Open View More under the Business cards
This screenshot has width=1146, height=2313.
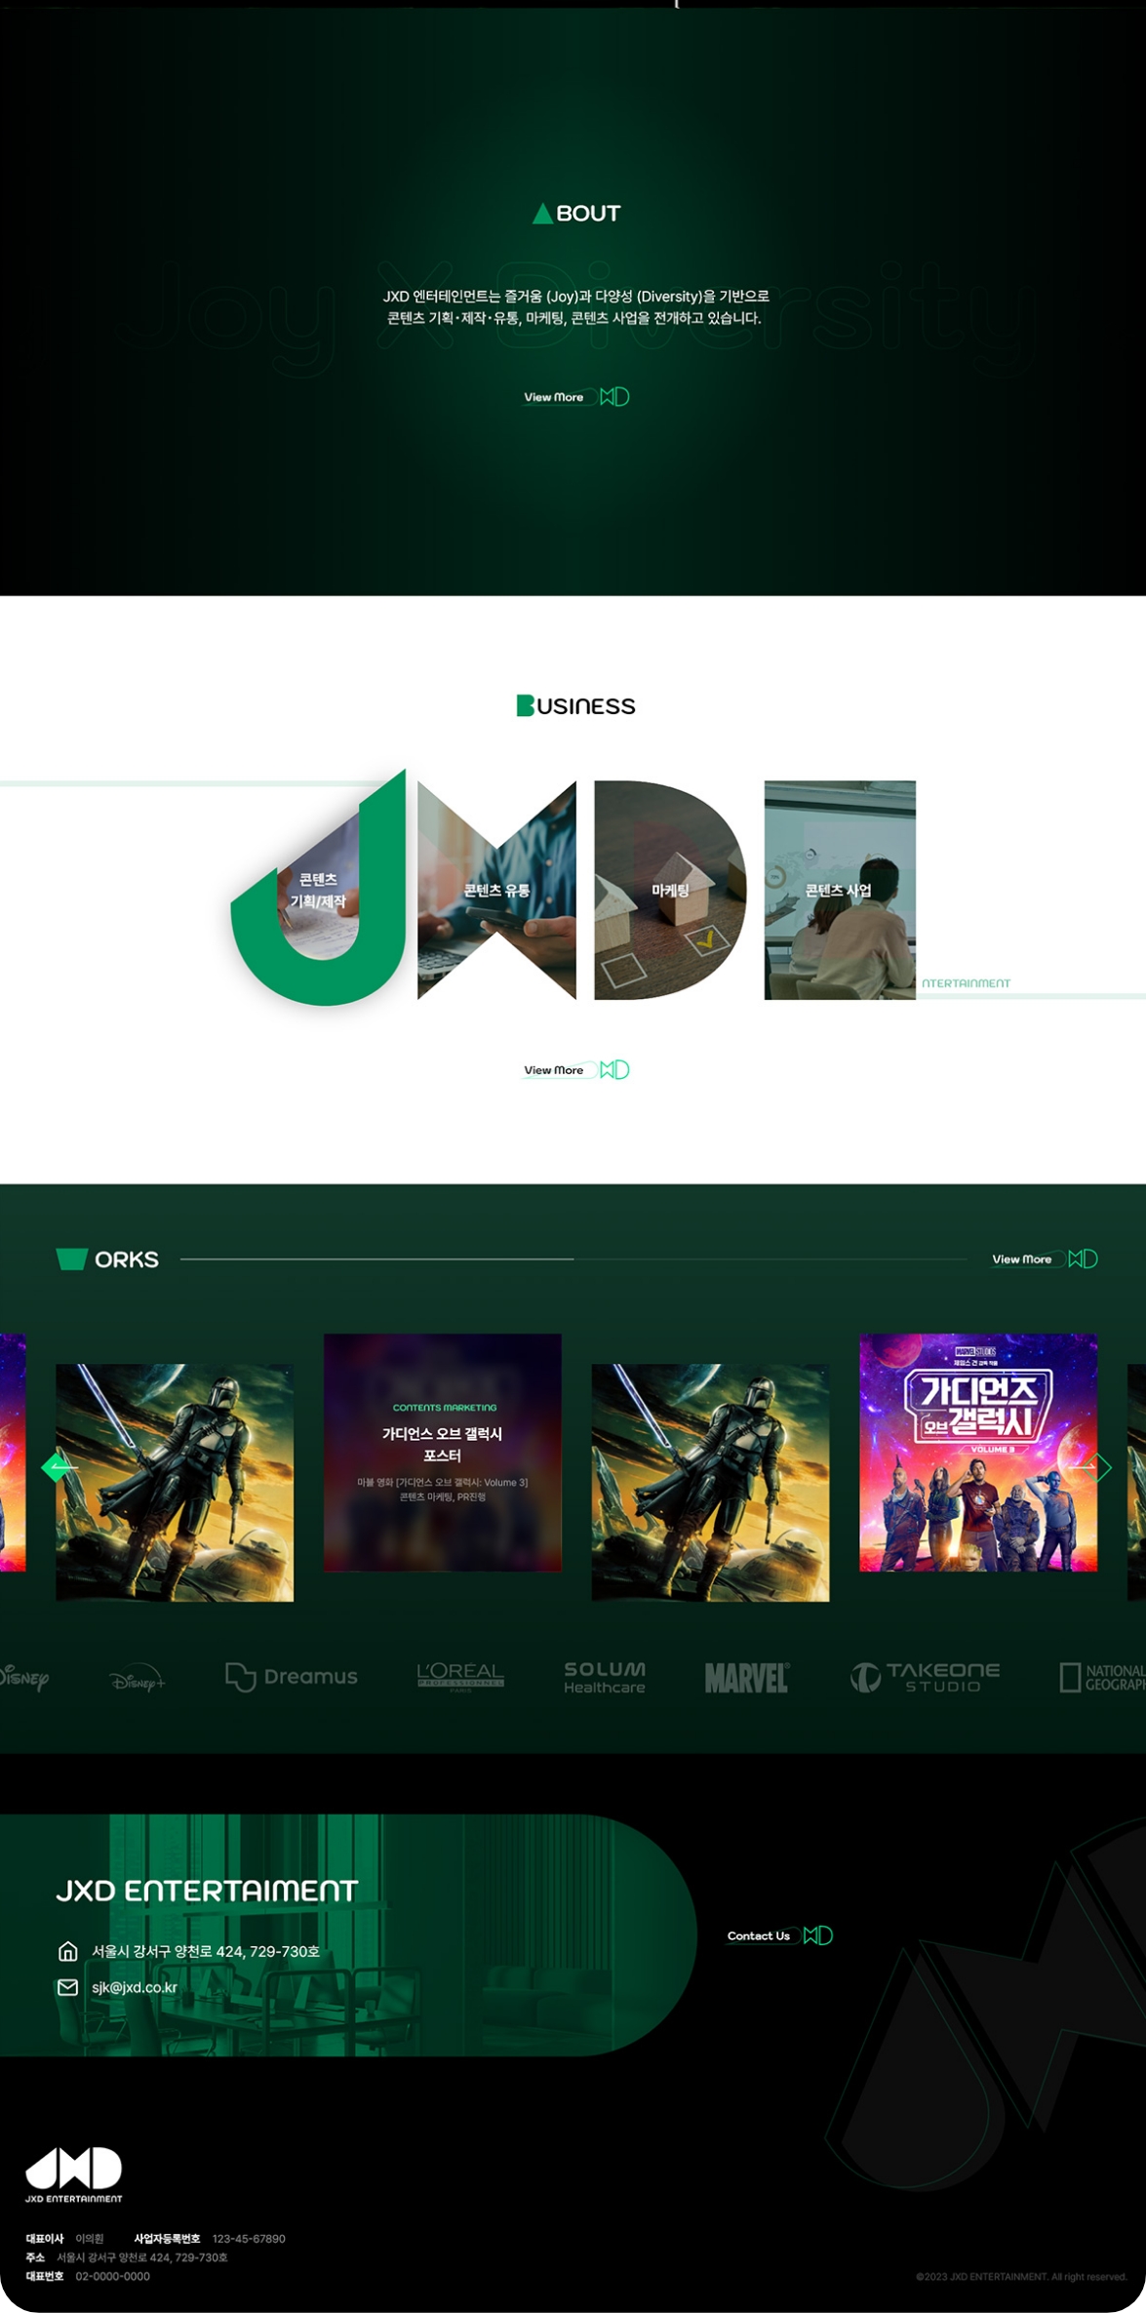554,1070
